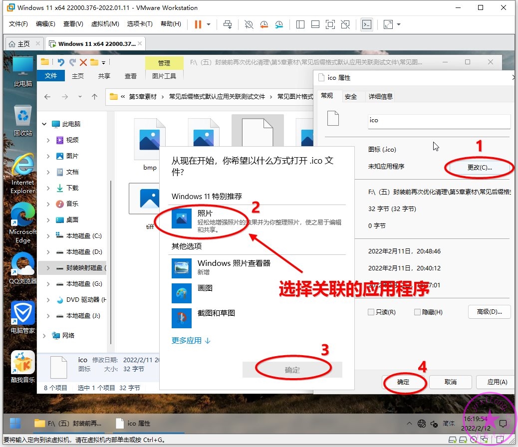518x447 pixels.
Task: Click the revert to snapshot icon
Action: pos(264,24)
